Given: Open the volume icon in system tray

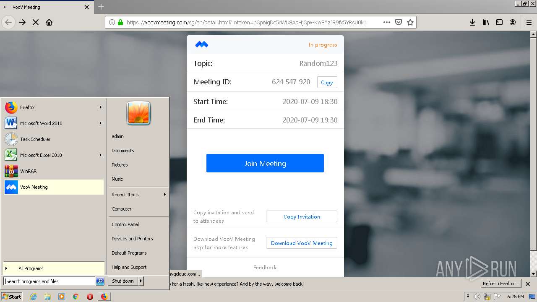Looking at the screenshot, I should (477, 297).
